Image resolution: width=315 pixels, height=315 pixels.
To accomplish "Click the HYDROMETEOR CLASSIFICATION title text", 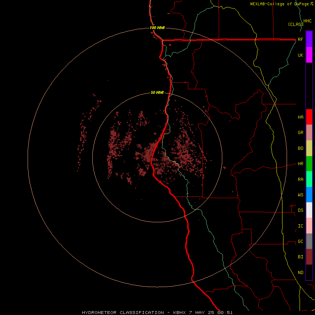I will pos(123,313).
